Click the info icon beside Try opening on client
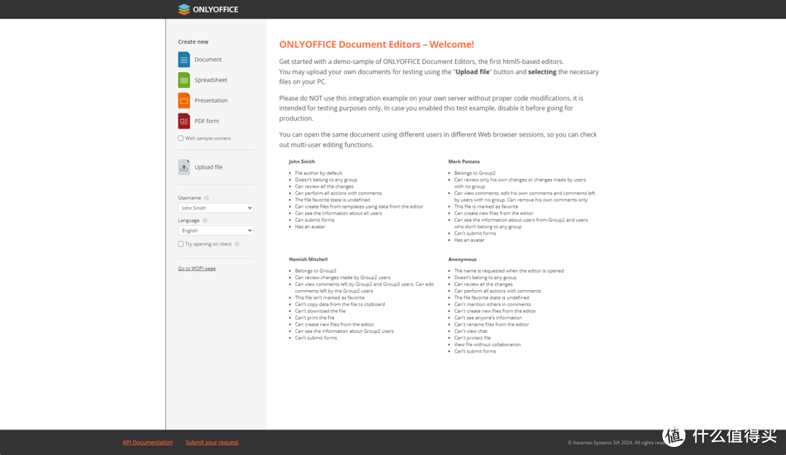786x455 pixels. [x=237, y=244]
